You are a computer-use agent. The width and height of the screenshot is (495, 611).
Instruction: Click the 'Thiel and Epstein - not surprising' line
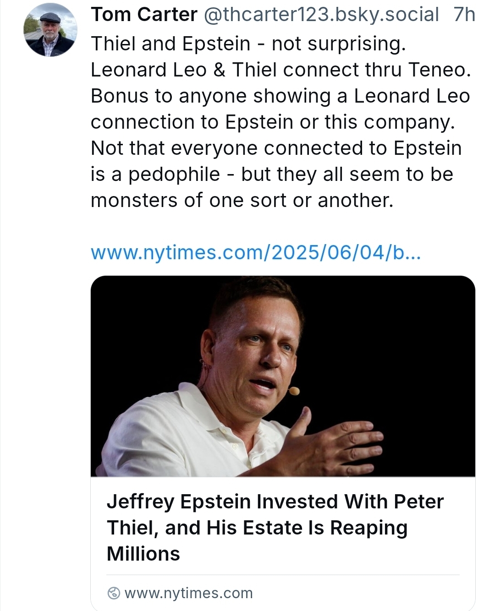point(248,44)
